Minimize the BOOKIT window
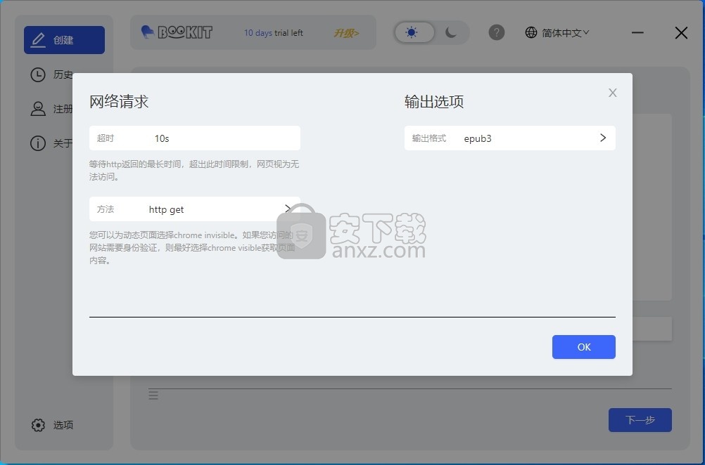705x465 pixels. click(637, 33)
